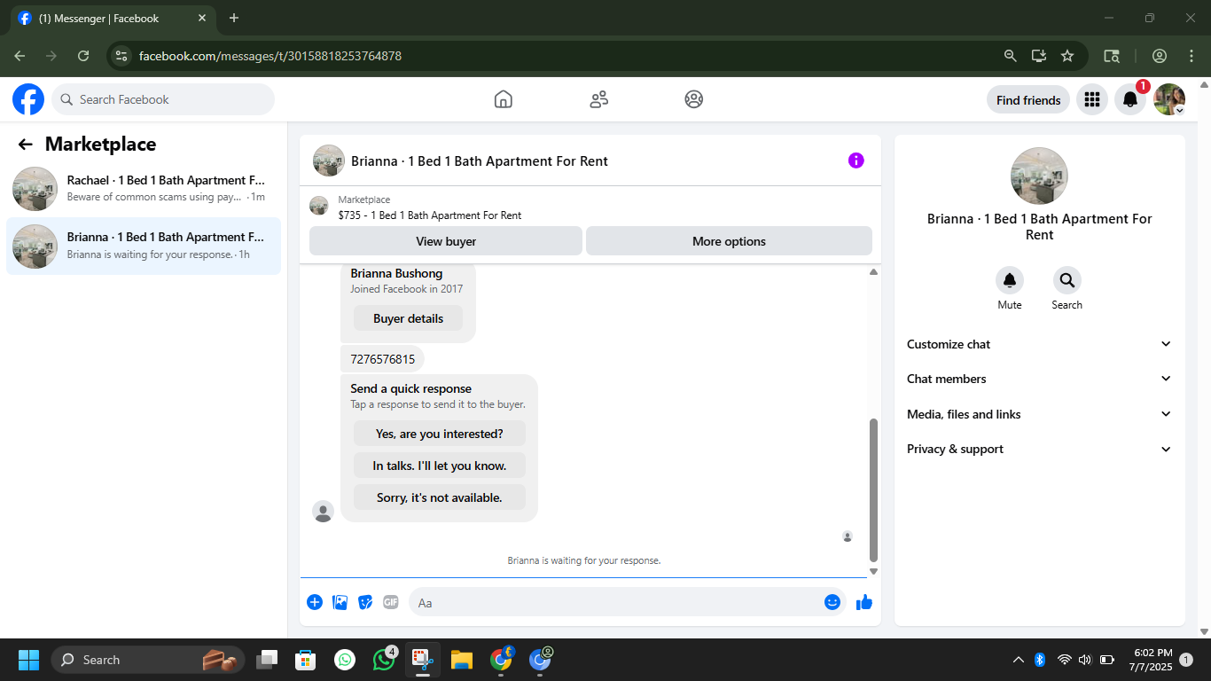Reload the page in Chrome

point(83,56)
